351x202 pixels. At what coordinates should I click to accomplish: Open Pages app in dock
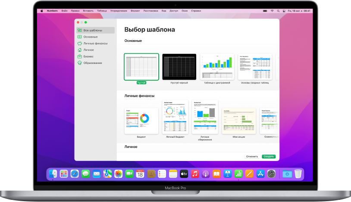pyautogui.click(x=249, y=174)
